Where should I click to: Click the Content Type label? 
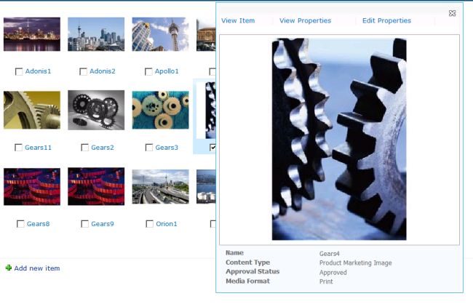[247, 263]
